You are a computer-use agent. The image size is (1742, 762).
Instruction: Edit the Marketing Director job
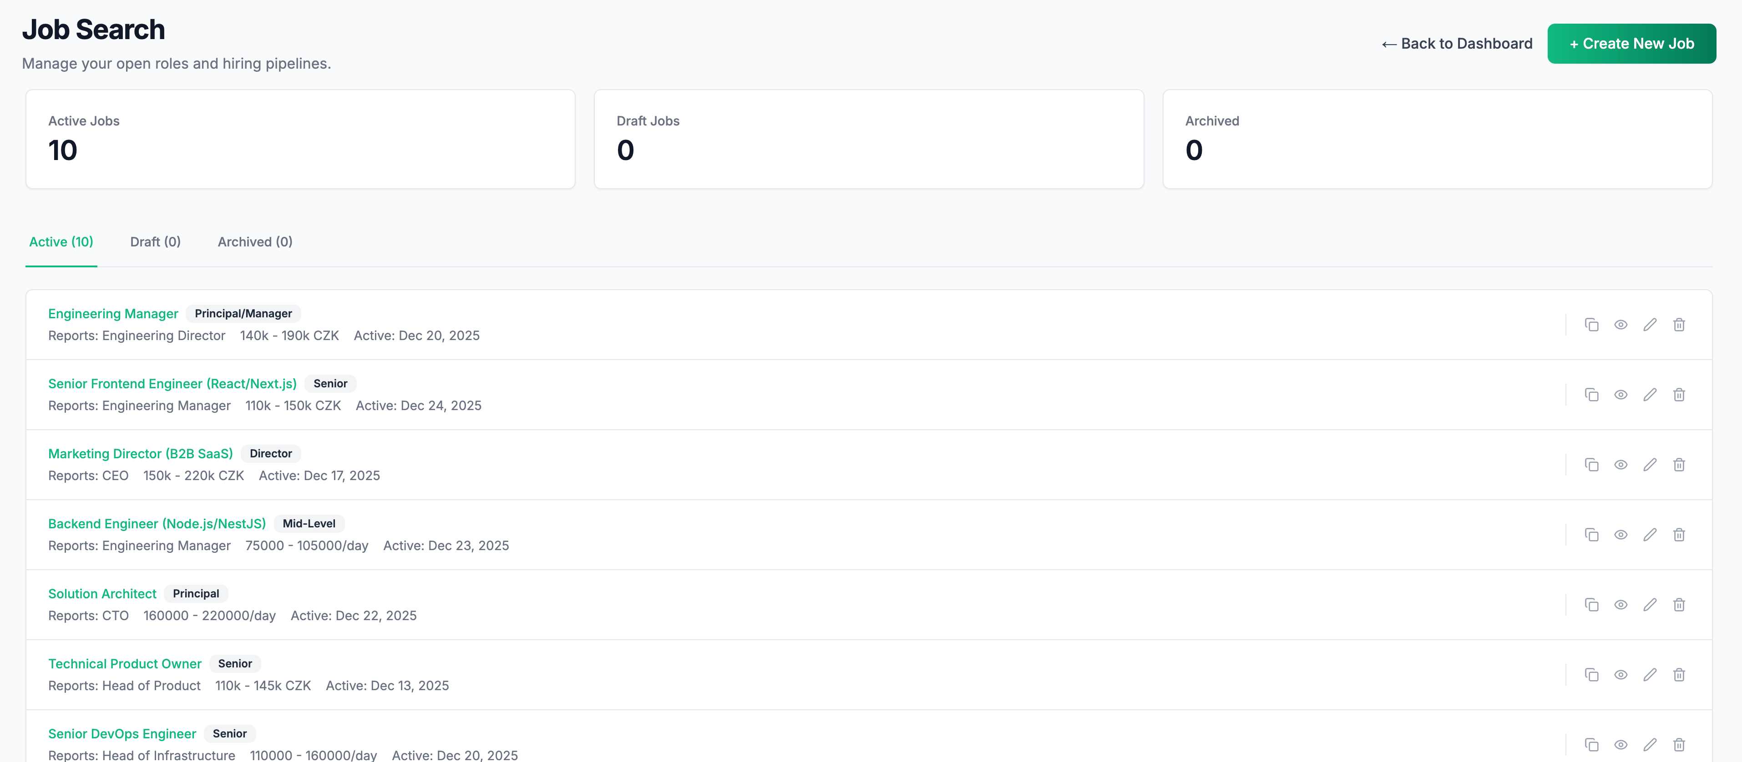1649,465
